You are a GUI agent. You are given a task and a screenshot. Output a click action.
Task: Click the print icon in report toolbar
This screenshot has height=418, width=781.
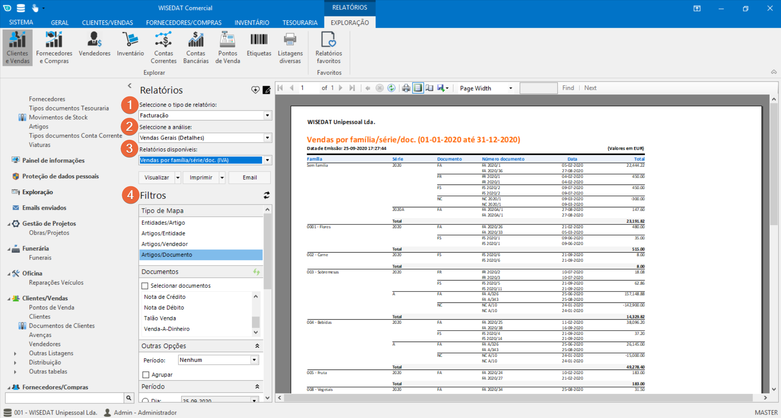(406, 88)
